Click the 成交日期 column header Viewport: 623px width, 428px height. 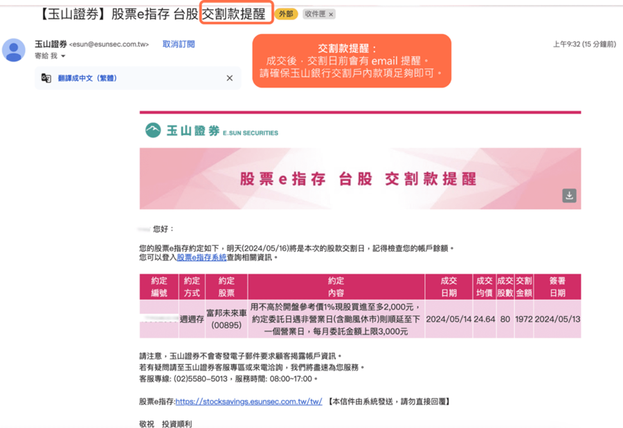[x=449, y=287]
